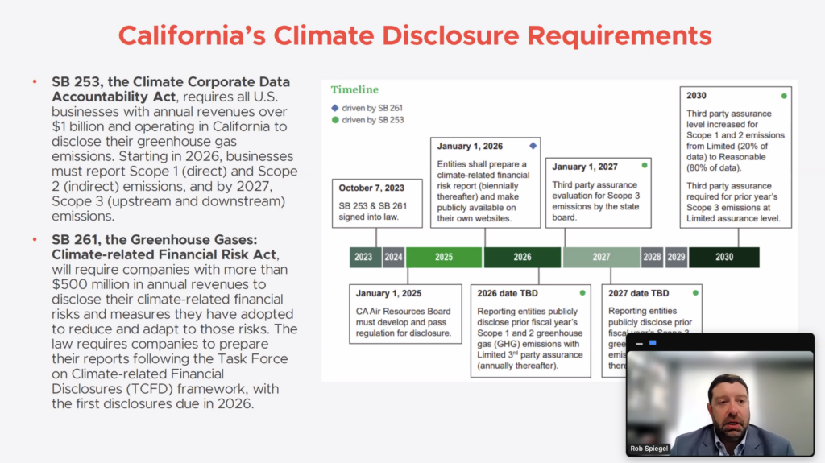Click the minimize dash on video overlay
The height and width of the screenshot is (463, 825).
point(639,343)
